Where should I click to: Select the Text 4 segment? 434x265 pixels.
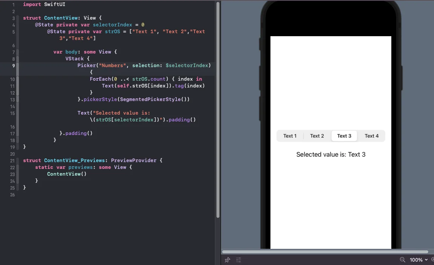(x=371, y=136)
